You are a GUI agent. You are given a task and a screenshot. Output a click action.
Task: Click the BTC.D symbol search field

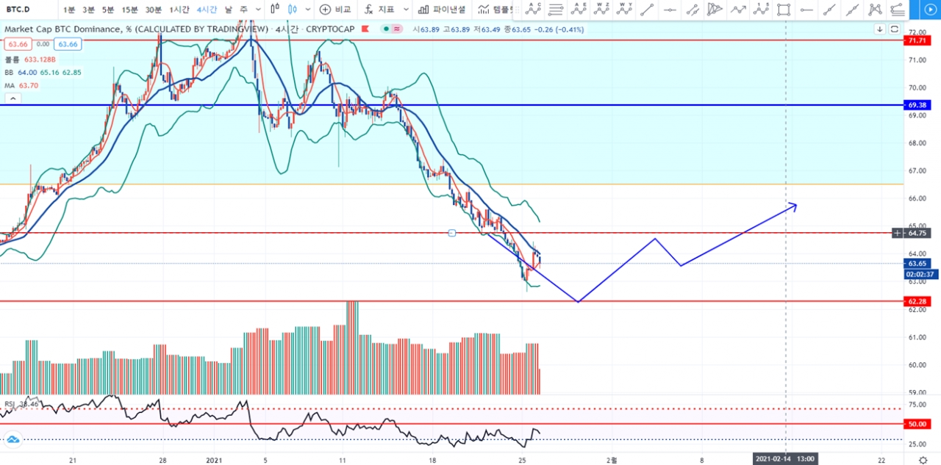click(x=22, y=10)
